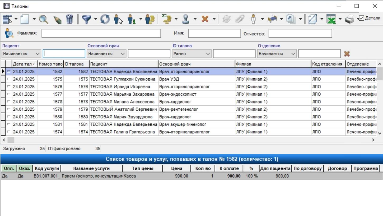This screenshot has height=216, width=383.
Task: Click the hospital bed icon
Action: (272, 19)
